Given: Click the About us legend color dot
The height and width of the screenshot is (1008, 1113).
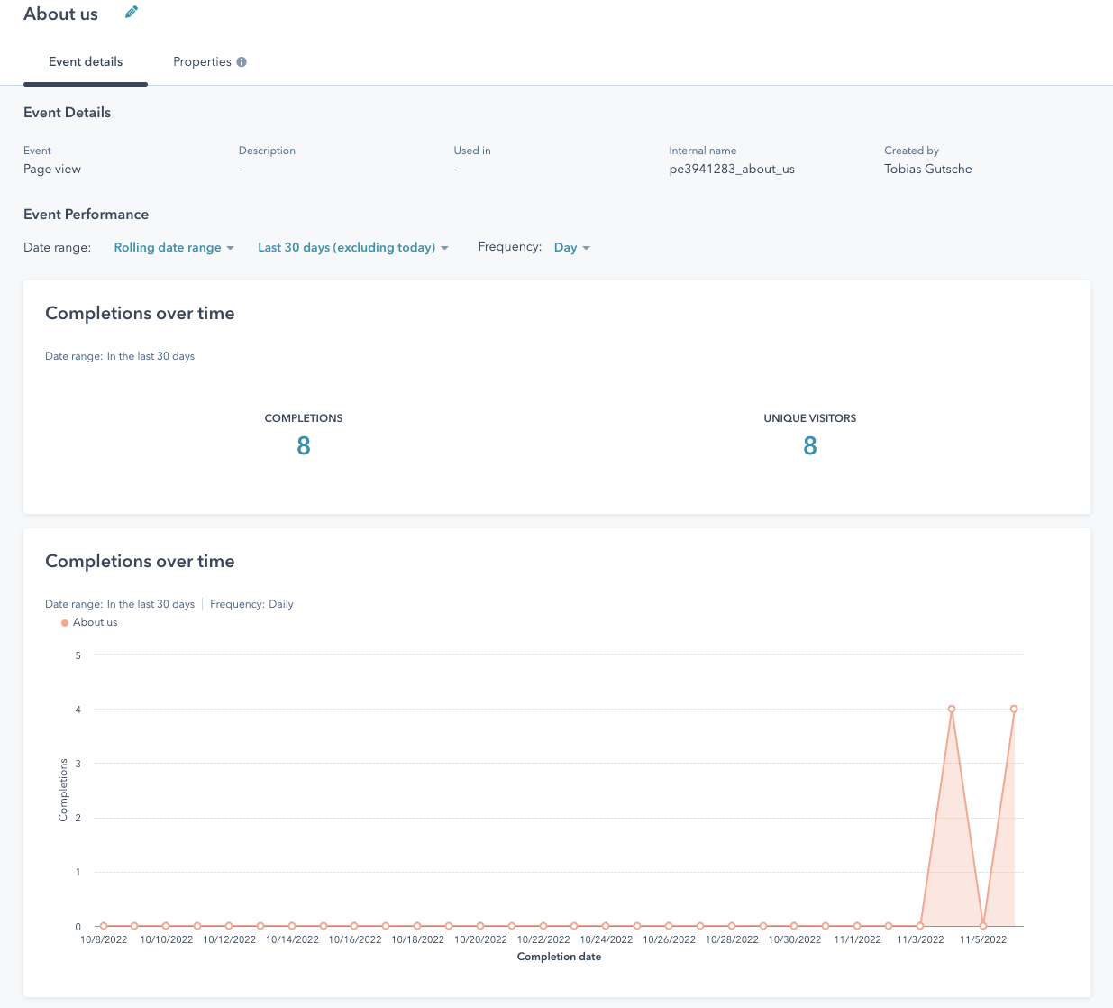Looking at the screenshot, I should coord(65,623).
